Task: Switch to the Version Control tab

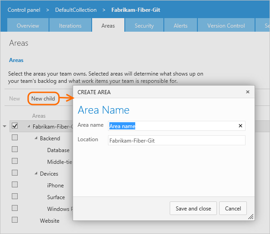Action: (x=226, y=25)
